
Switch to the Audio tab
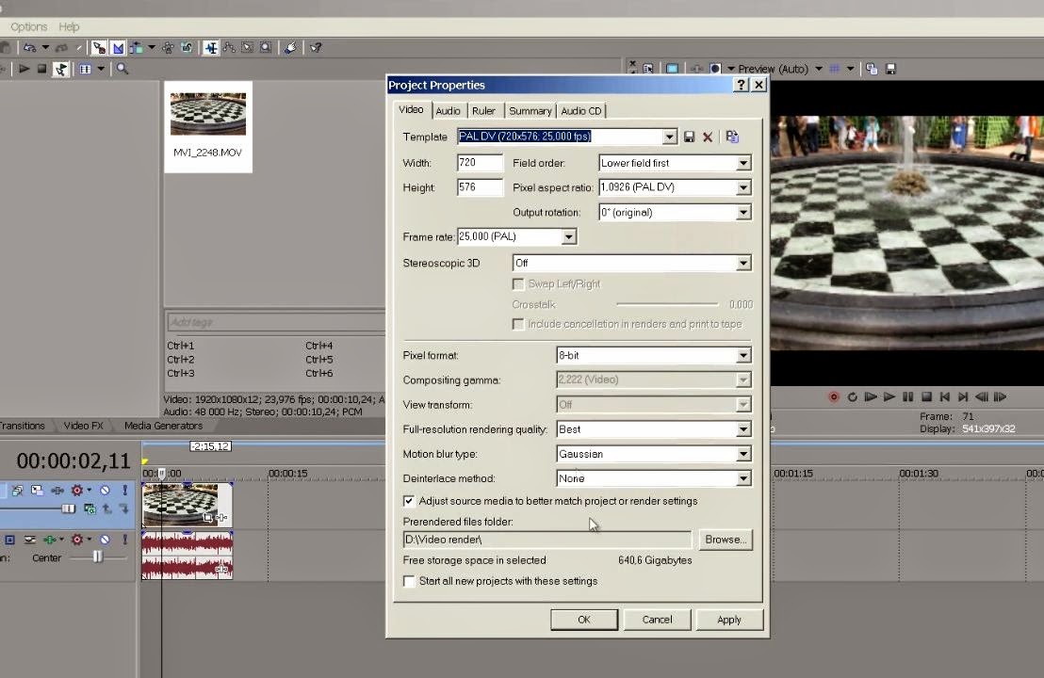[x=448, y=111]
